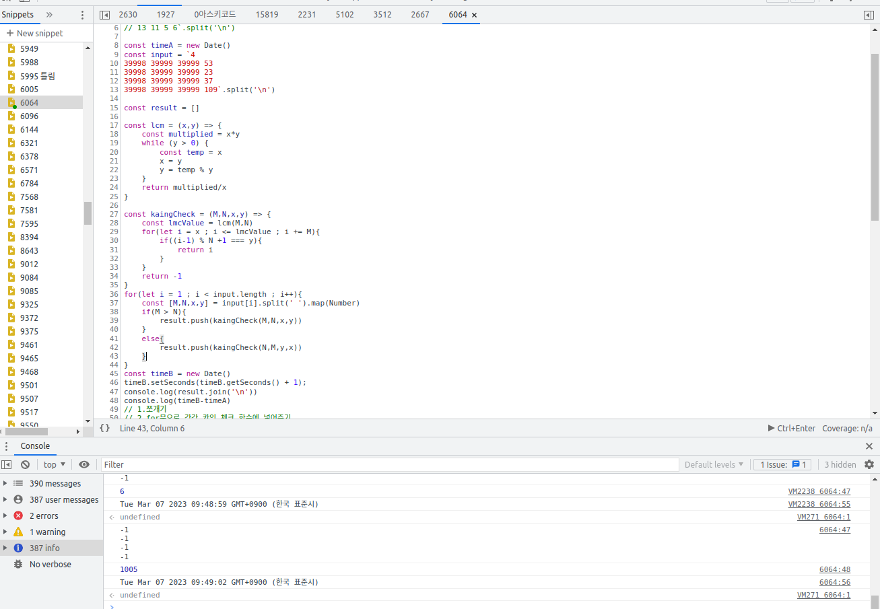Close the 6064 editor tab
This screenshot has height=609, width=880.
474,15
